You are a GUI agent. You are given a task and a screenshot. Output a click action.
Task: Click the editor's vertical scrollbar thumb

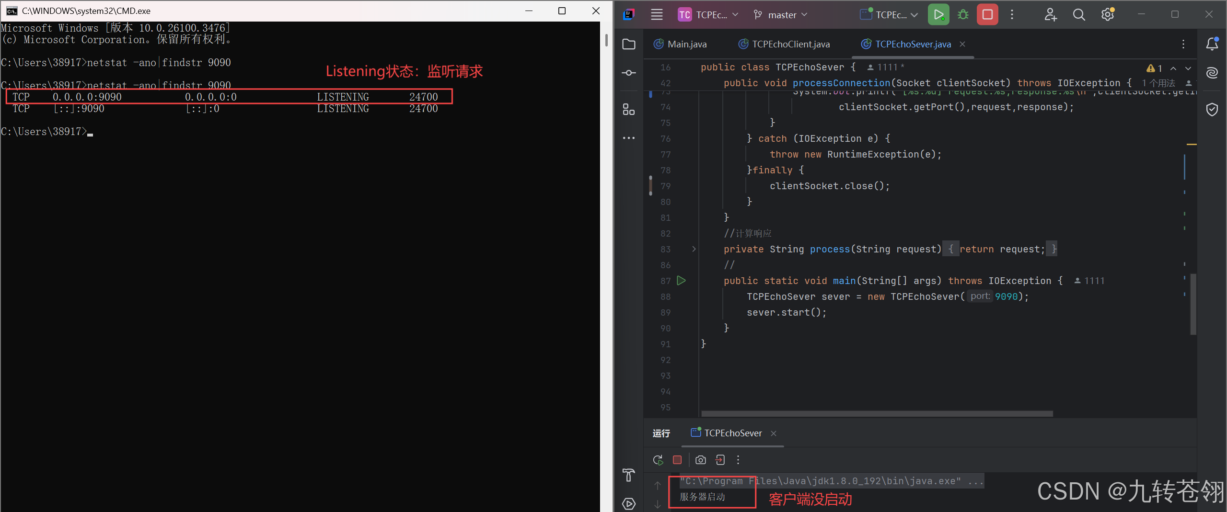(1193, 304)
